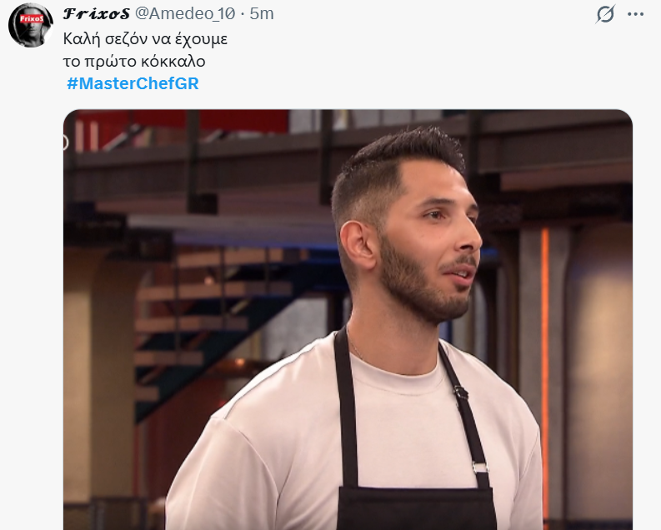Screen dimensions: 661x530
Task: Open the attached MasterChef photo
Action: tap(348, 319)
